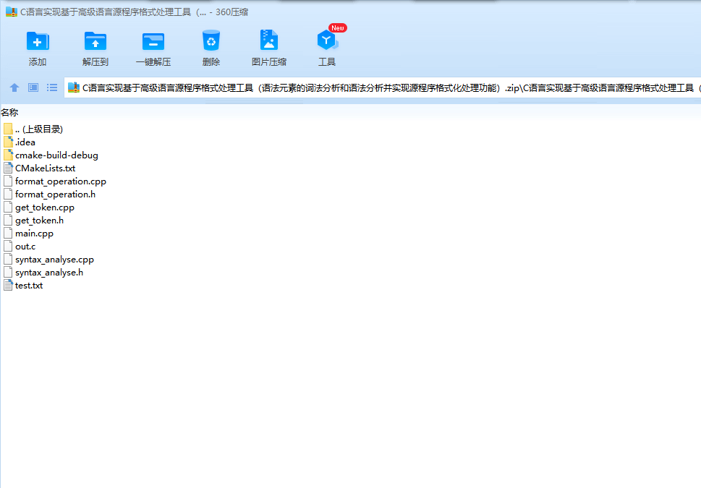Click the format_operation.h file icon
701x488 pixels.
point(8,194)
